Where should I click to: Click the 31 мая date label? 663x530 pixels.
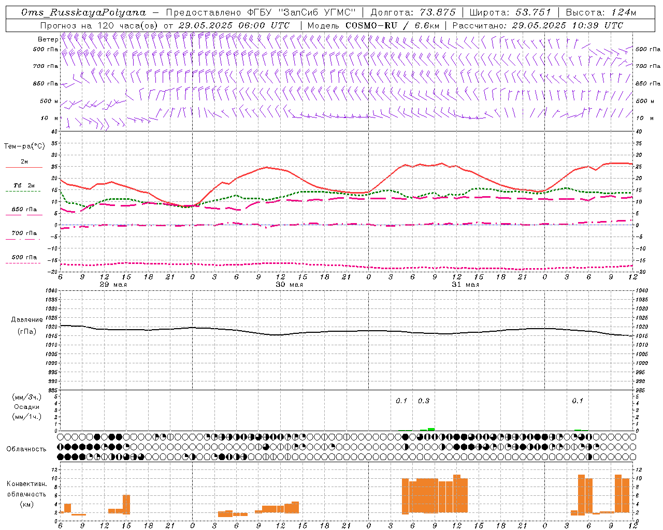(x=465, y=285)
